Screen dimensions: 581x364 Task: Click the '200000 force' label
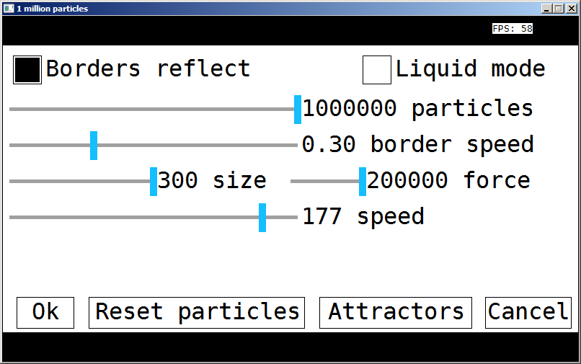pos(448,180)
